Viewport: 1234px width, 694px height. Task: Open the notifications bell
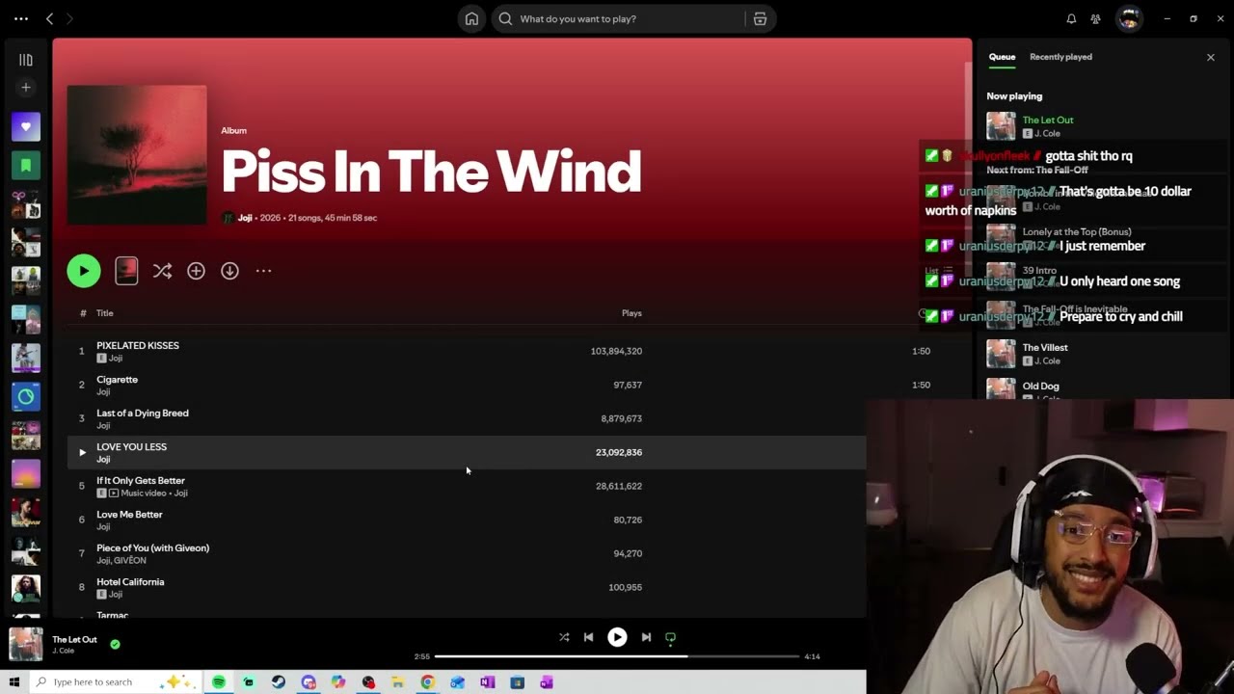1071,18
